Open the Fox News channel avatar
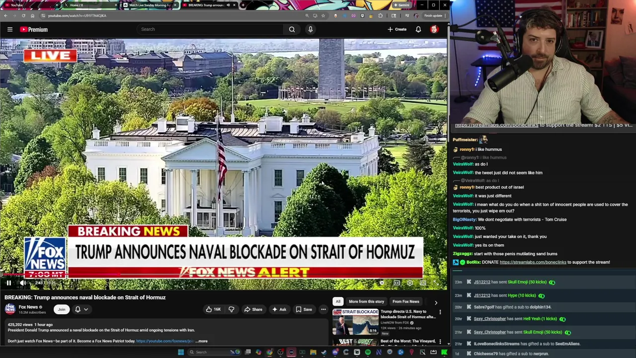Image resolution: width=636 pixels, height=358 pixels. point(10,309)
